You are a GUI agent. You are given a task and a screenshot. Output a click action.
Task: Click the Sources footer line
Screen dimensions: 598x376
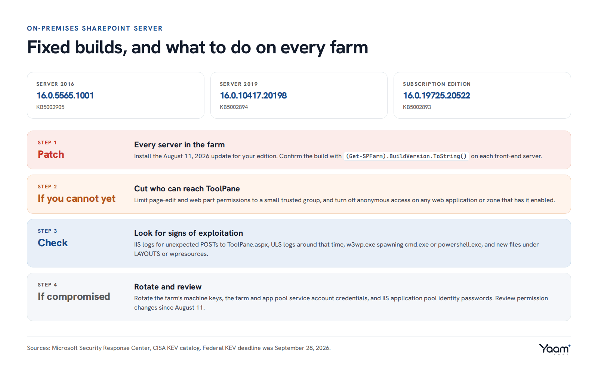[179, 348]
